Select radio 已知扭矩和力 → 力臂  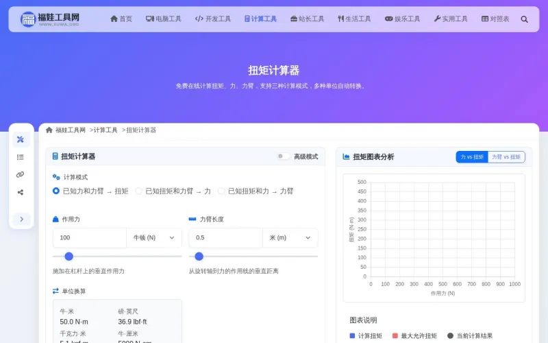coord(221,191)
